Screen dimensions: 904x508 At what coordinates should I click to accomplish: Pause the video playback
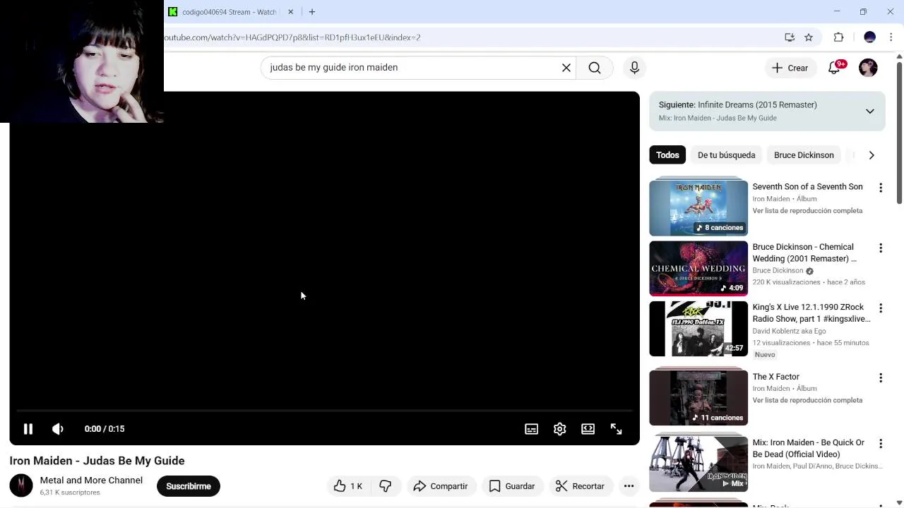(28, 429)
